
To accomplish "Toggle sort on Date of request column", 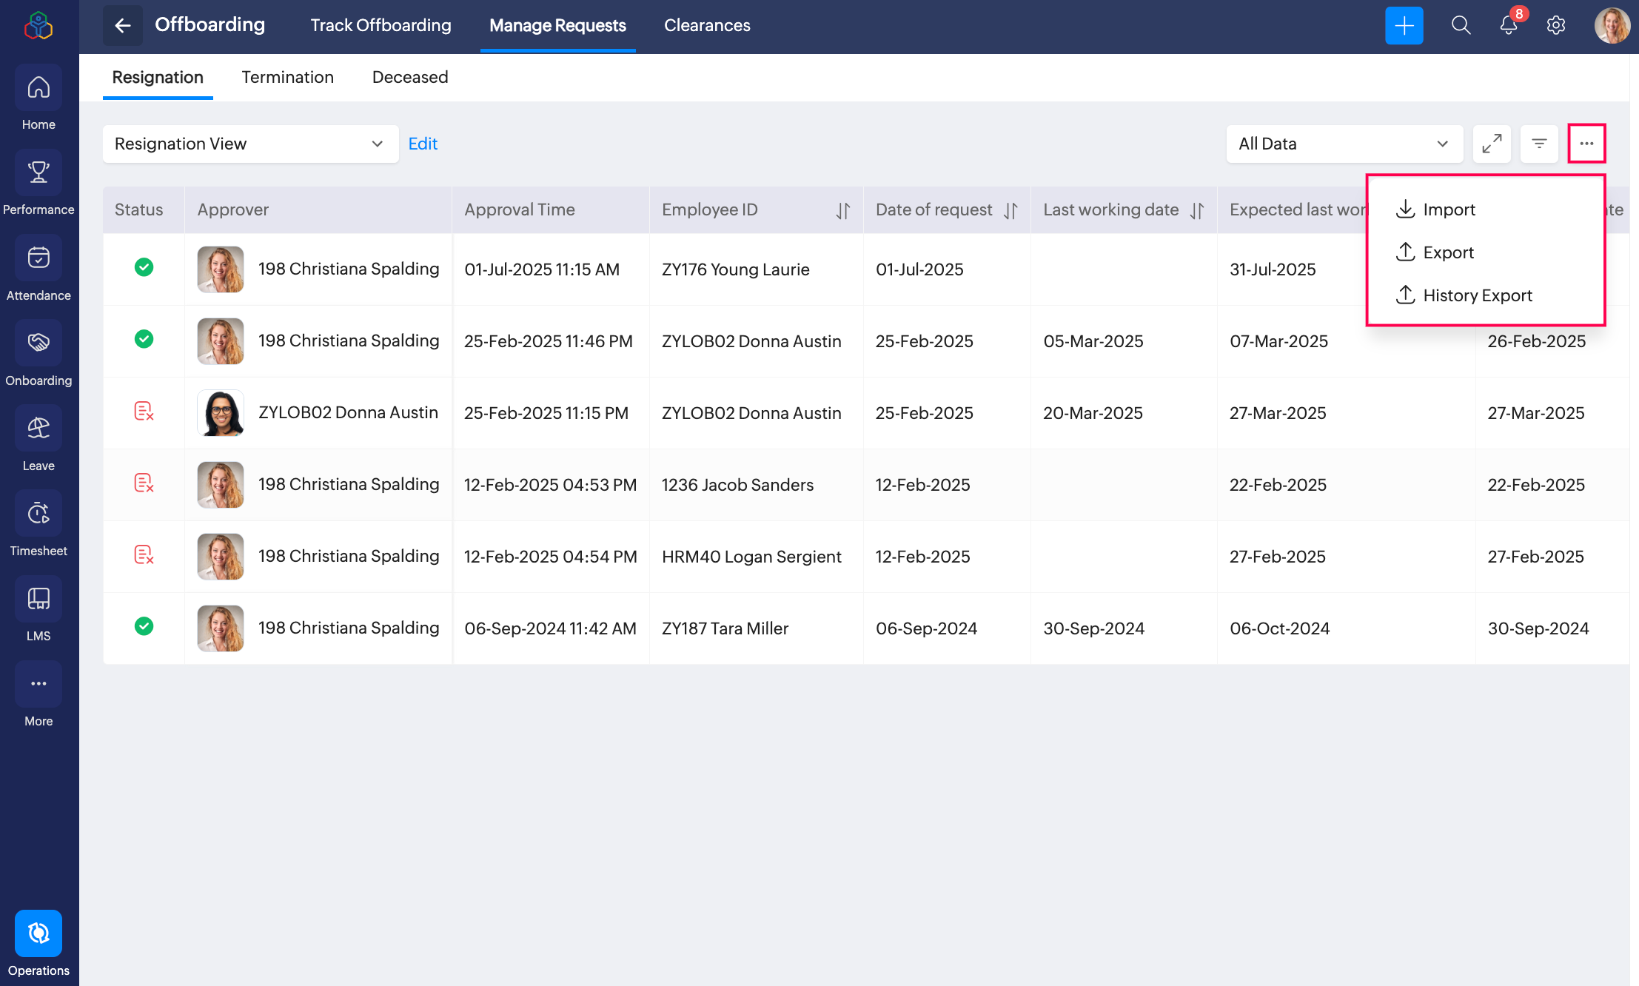I will coord(1010,210).
